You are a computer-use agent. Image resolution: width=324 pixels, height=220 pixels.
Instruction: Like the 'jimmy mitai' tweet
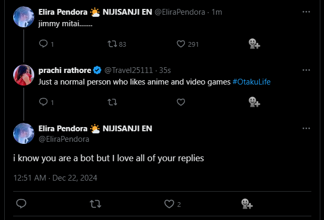(181, 44)
